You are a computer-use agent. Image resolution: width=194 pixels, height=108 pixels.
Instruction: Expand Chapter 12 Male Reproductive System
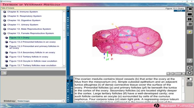[x=5, y=29]
